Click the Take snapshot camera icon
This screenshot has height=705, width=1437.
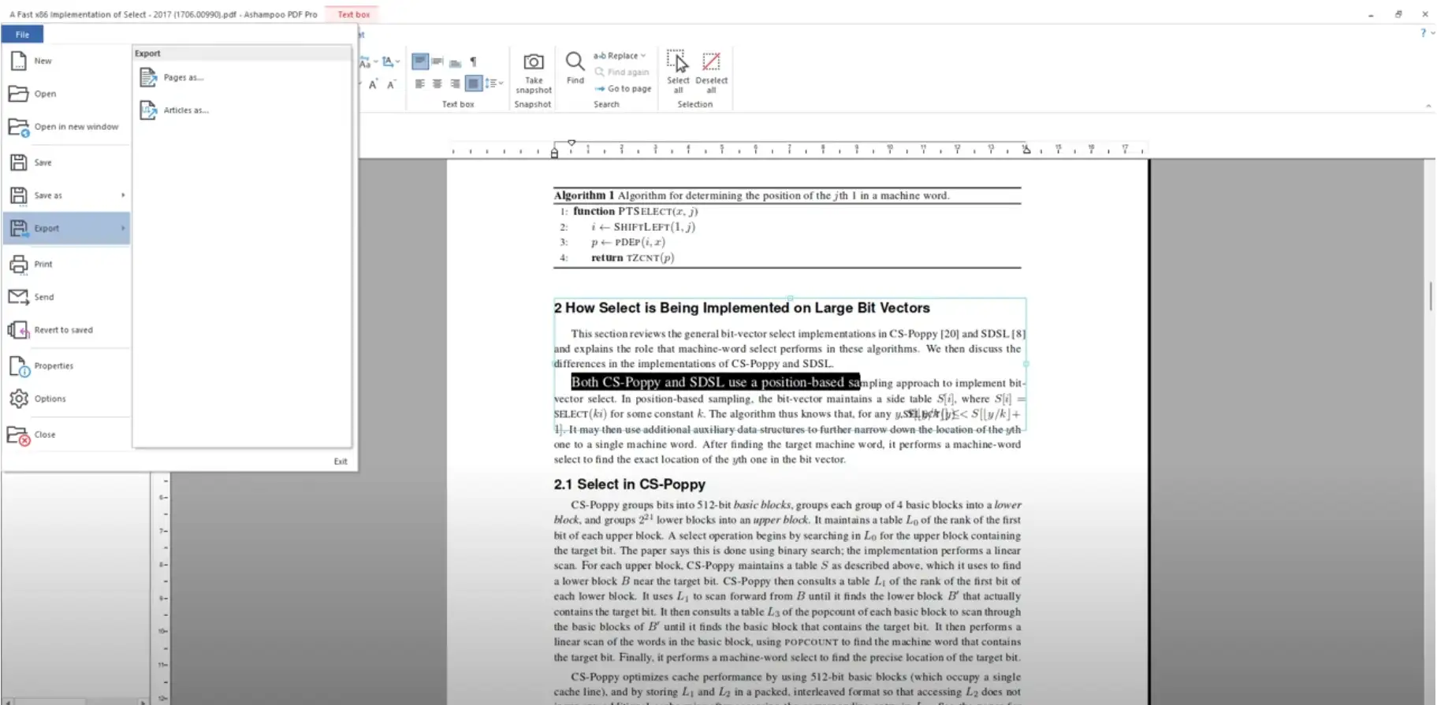point(534,62)
